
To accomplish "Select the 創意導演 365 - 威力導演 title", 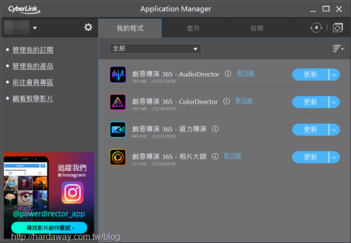I will [x=169, y=129].
